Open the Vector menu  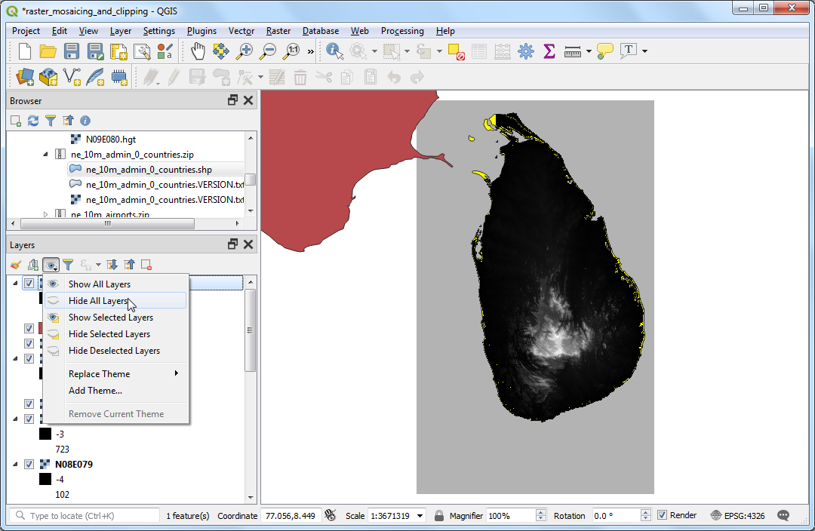coord(241,31)
